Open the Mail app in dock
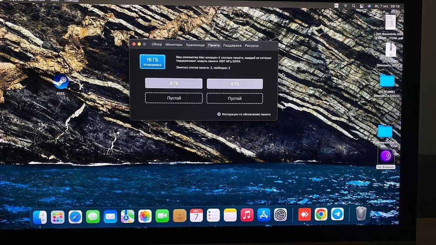Screen dimensions: 436x245 click(x=110, y=216)
